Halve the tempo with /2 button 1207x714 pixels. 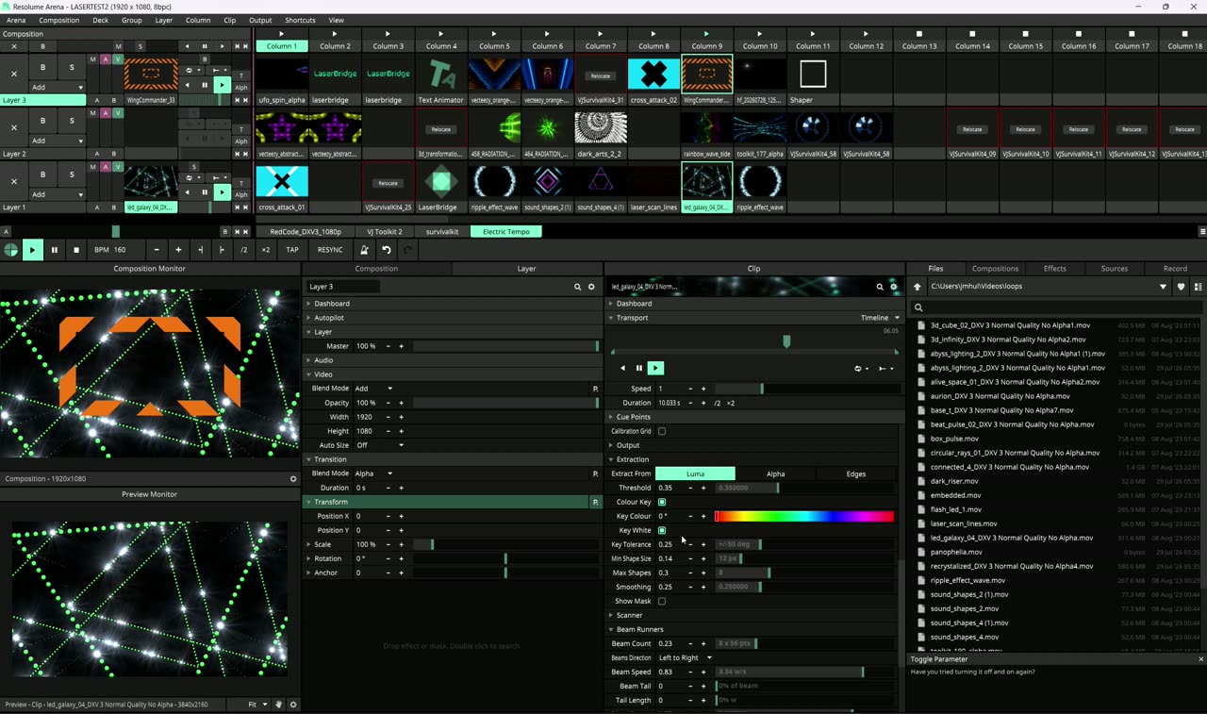[x=244, y=250]
